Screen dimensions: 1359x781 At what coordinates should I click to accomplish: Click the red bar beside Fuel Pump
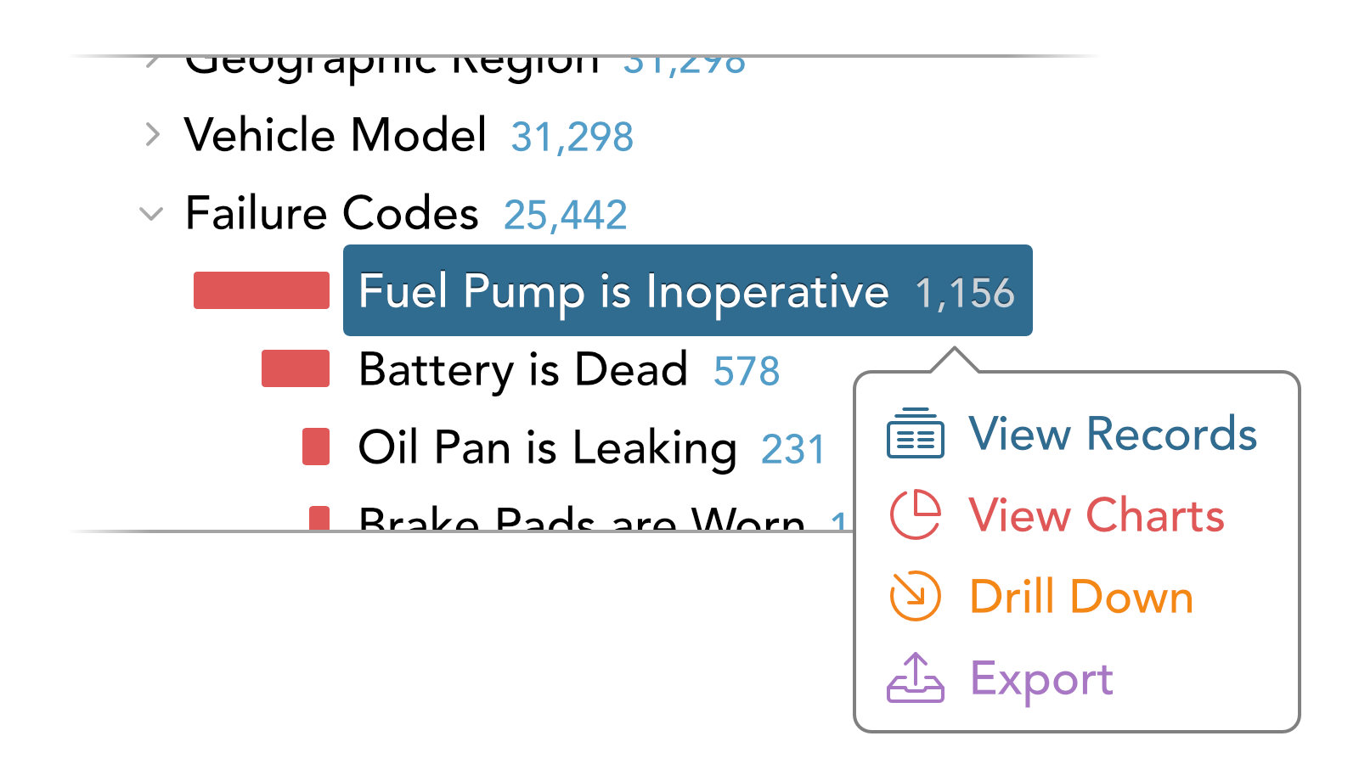[262, 290]
